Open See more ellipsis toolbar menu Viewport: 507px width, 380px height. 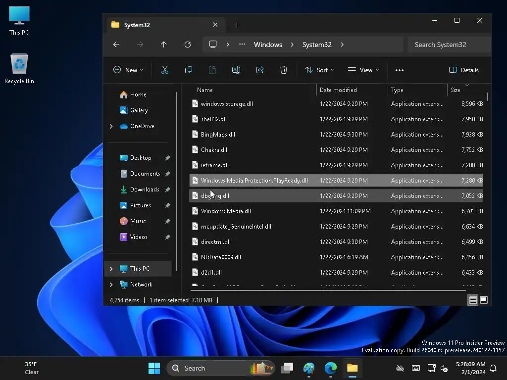pos(400,70)
